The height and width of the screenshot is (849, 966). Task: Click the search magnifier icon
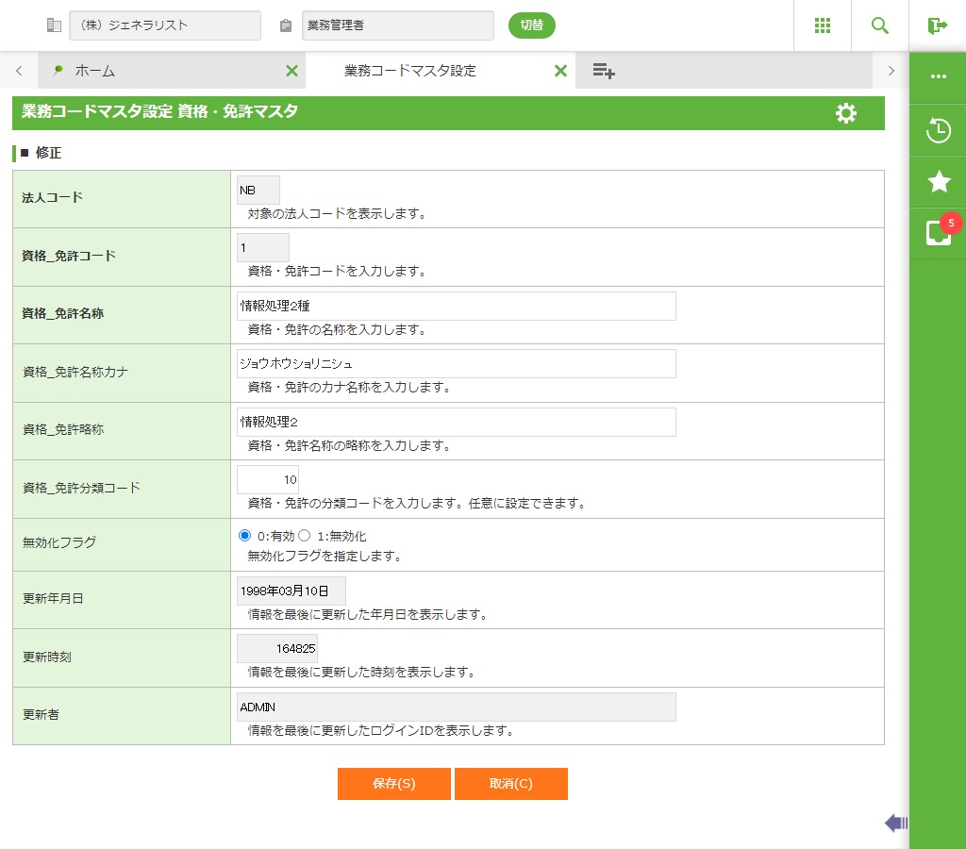[880, 25]
